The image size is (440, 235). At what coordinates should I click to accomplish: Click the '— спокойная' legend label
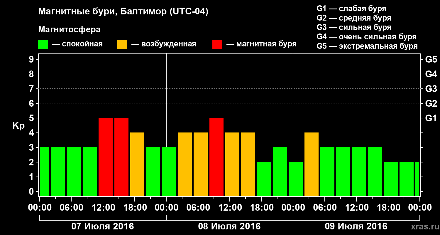[x=77, y=44]
